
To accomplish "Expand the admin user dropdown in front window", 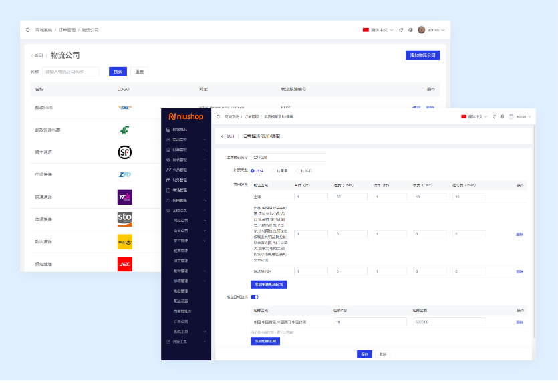I will pos(521,116).
